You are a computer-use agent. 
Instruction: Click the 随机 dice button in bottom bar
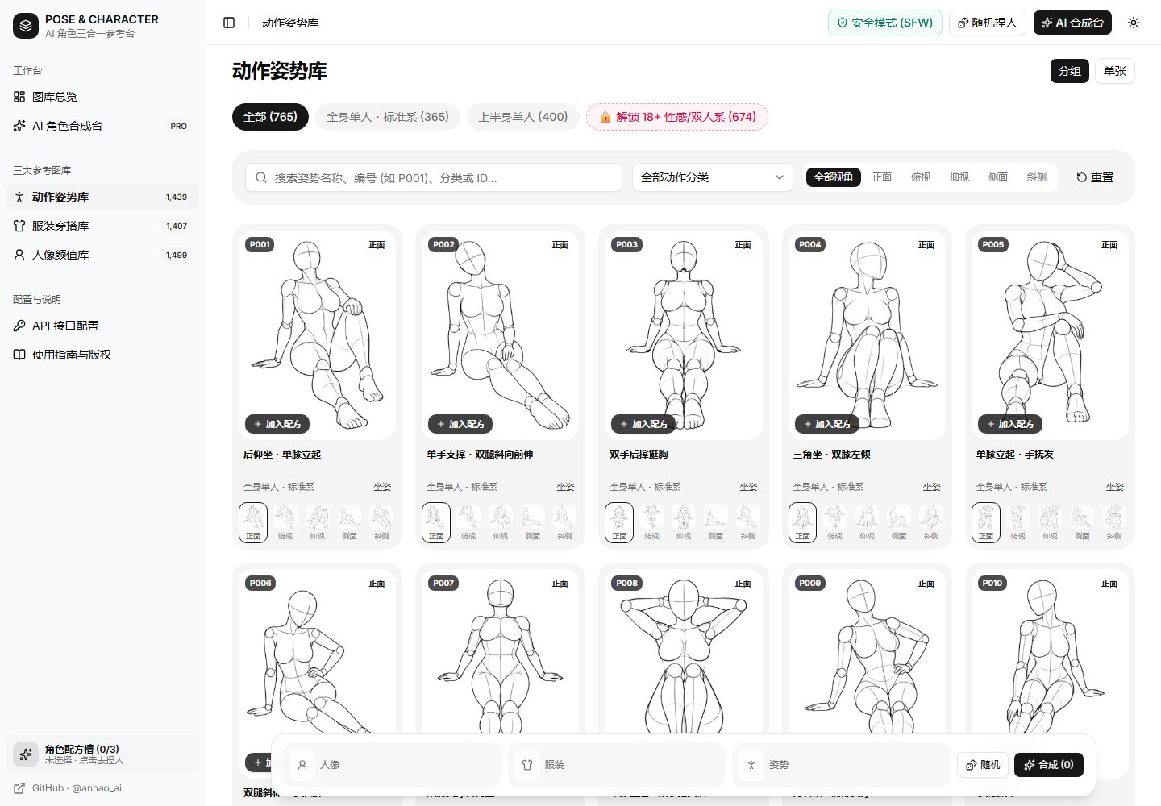click(x=983, y=765)
